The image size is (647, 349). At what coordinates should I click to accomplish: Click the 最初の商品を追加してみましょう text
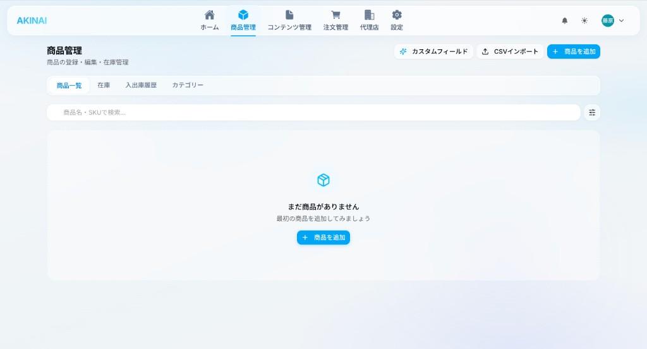click(x=323, y=218)
